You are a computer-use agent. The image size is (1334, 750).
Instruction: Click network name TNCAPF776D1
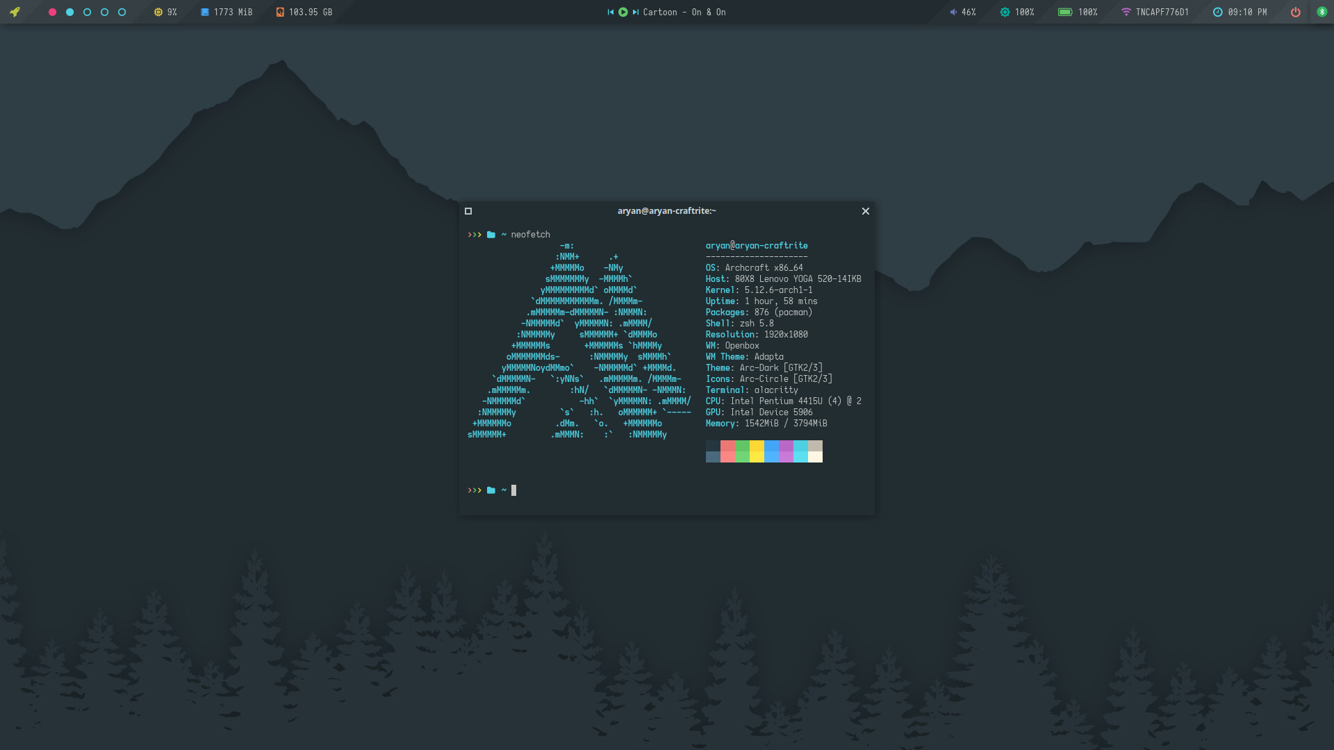pyautogui.click(x=1162, y=12)
